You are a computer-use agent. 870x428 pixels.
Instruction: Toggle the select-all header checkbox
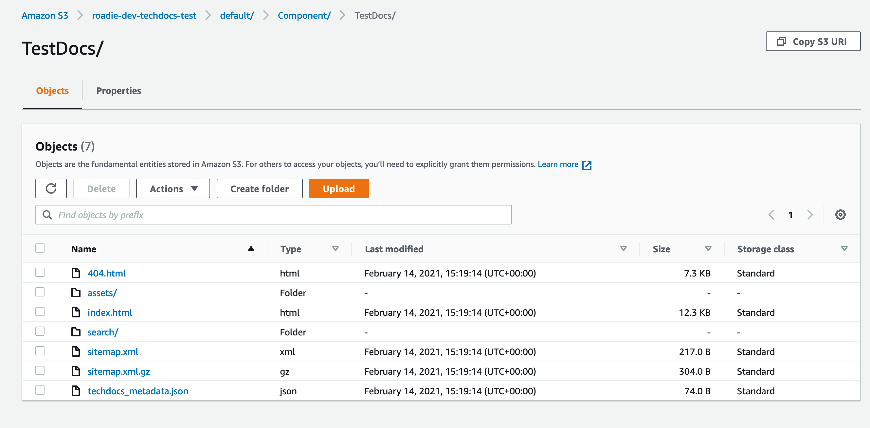click(40, 248)
